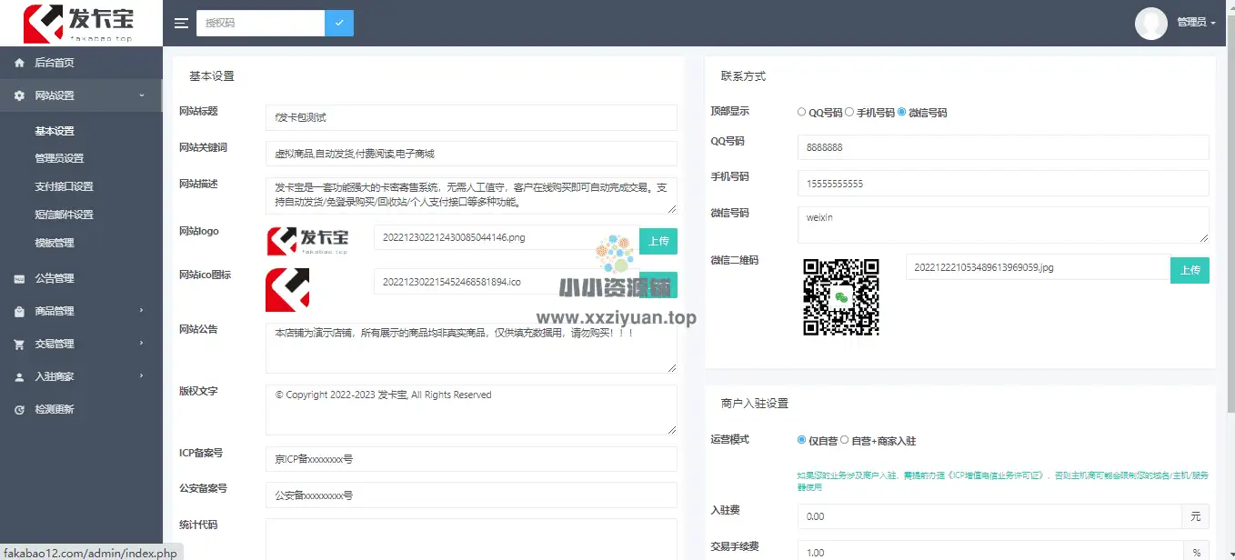Click the cart icon for 交易管理
The width and height of the screenshot is (1235, 560).
point(19,345)
